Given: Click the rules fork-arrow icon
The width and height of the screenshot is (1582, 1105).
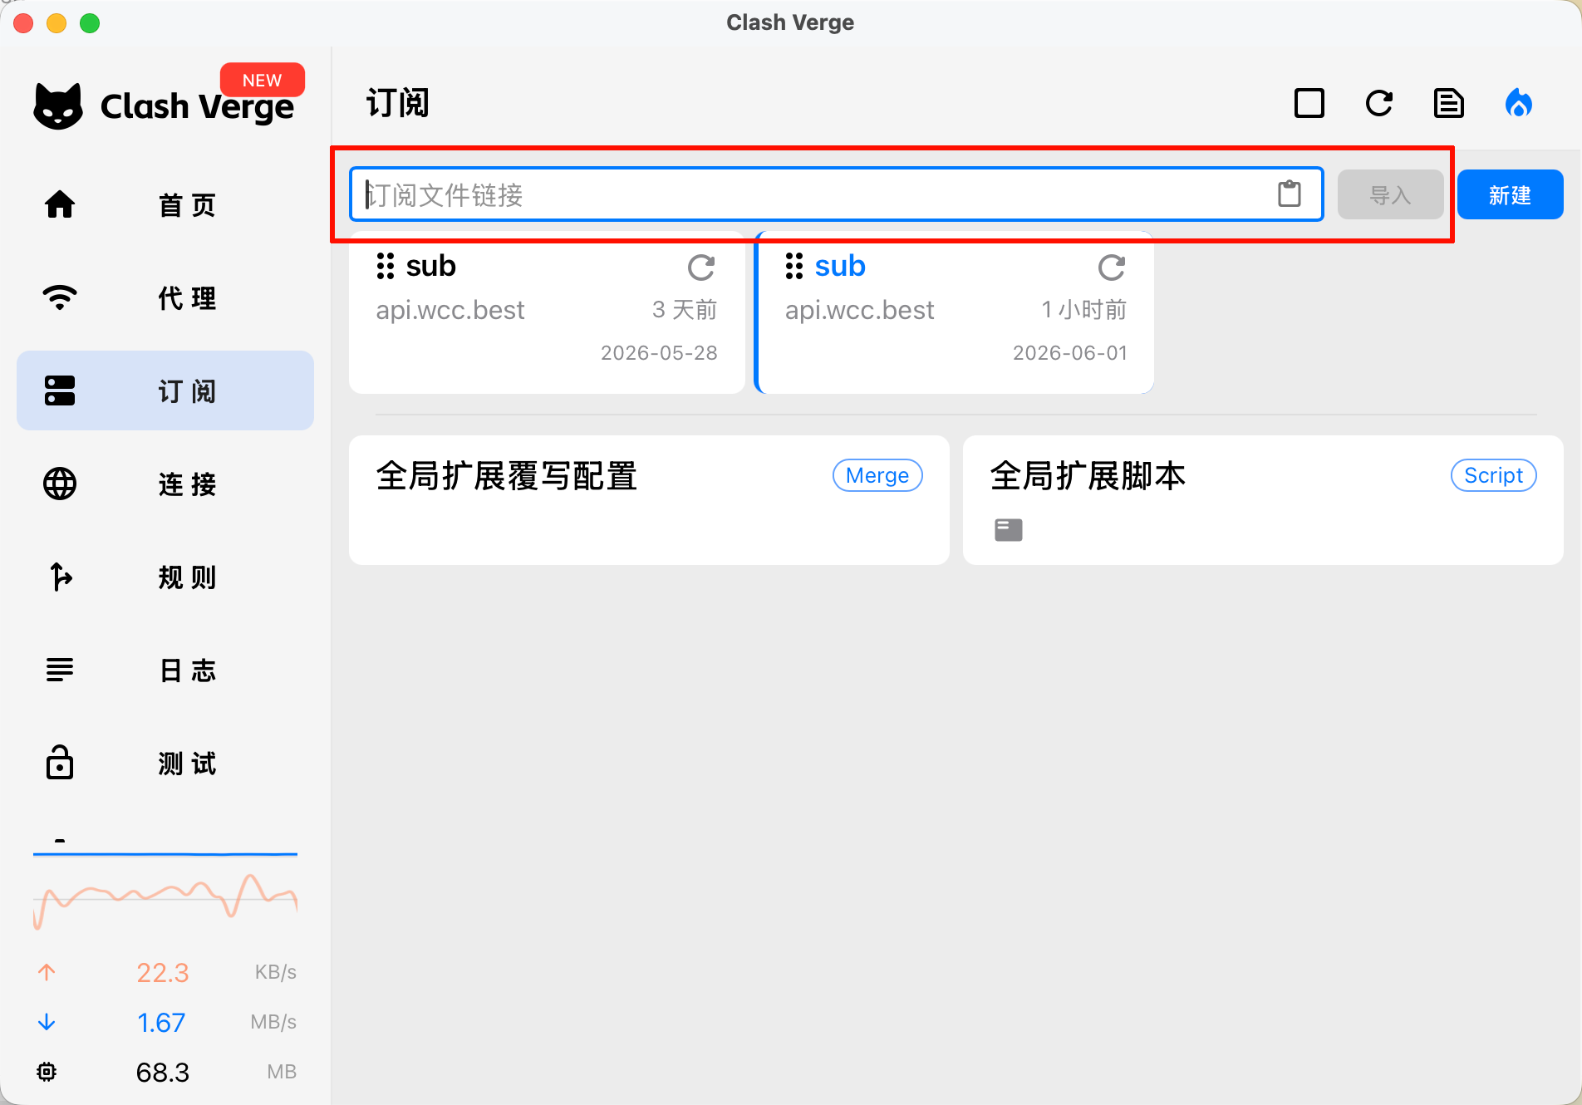Looking at the screenshot, I should pyautogui.click(x=60, y=577).
